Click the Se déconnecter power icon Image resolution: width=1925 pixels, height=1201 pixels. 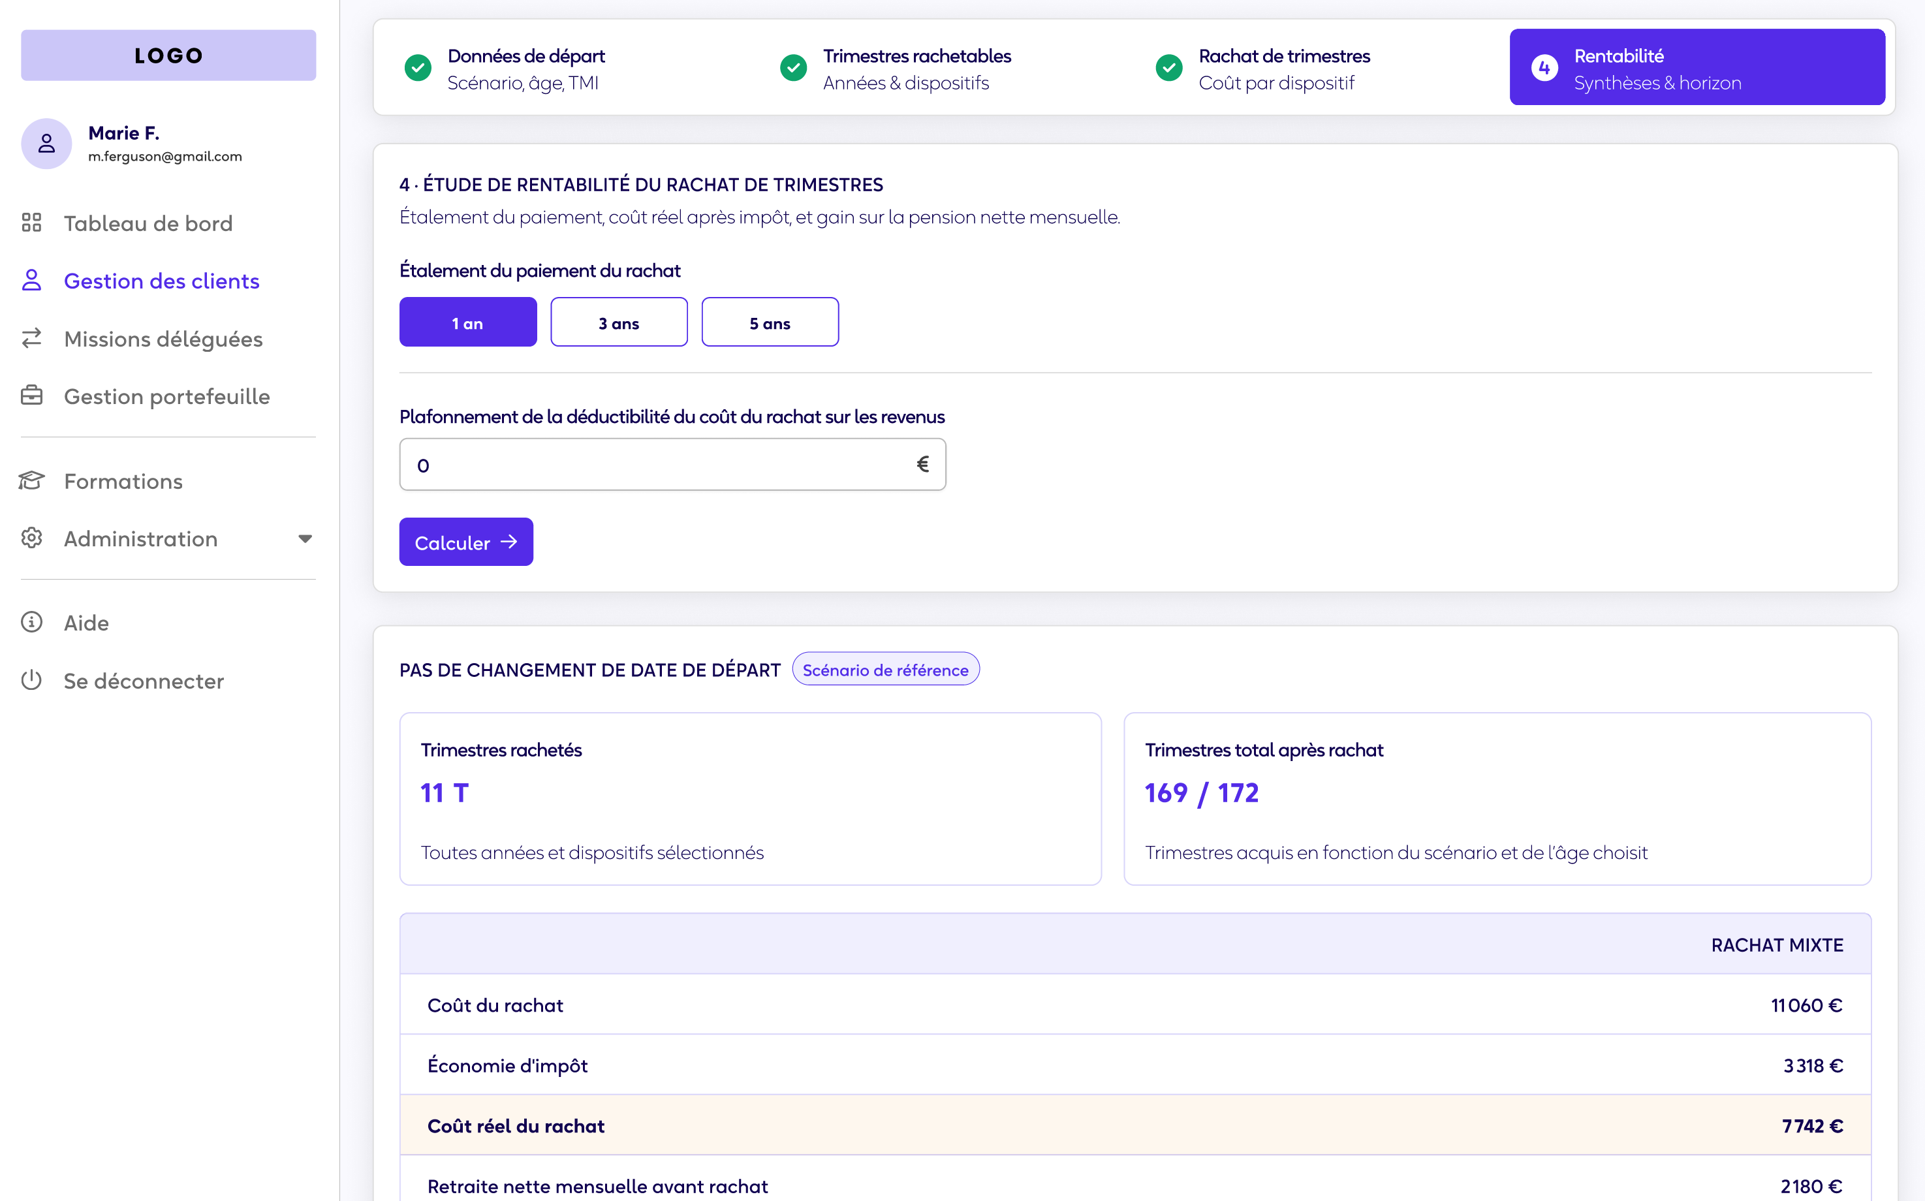pyautogui.click(x=32, y=680)
